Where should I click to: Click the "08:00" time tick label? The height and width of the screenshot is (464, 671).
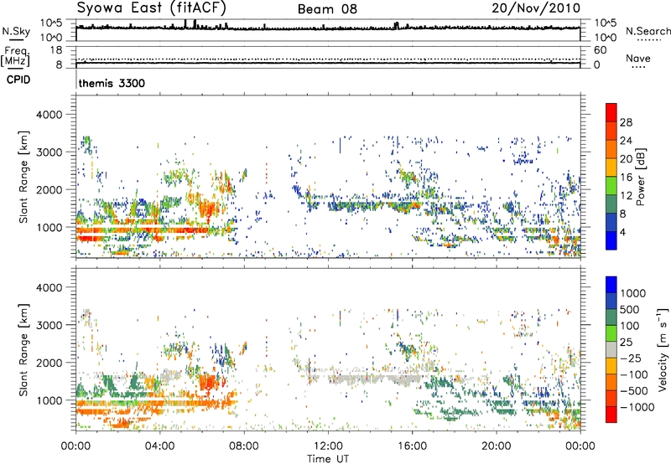(244, 446)
